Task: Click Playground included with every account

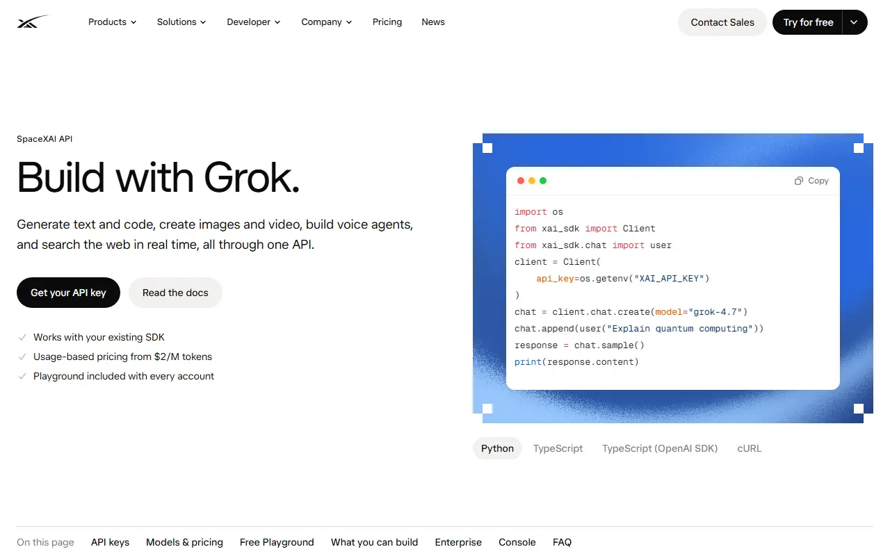Action: click(124, 376)
